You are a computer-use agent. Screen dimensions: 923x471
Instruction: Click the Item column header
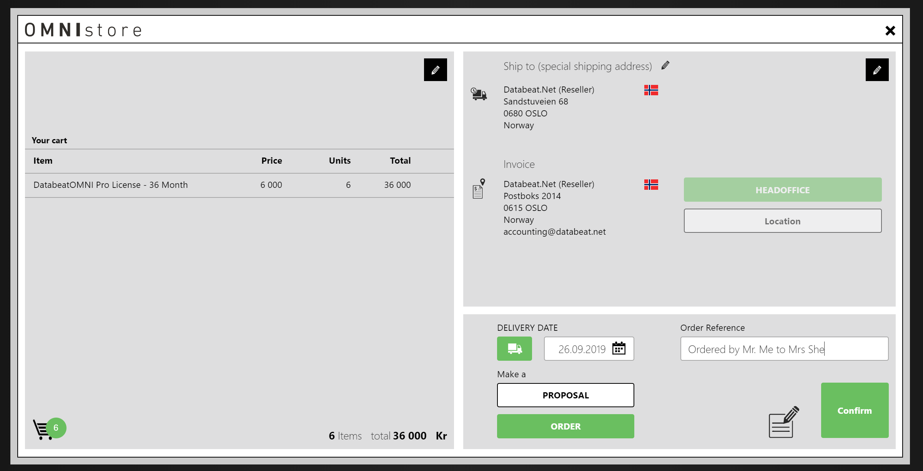pyautogui.click(x=43, y=161)
